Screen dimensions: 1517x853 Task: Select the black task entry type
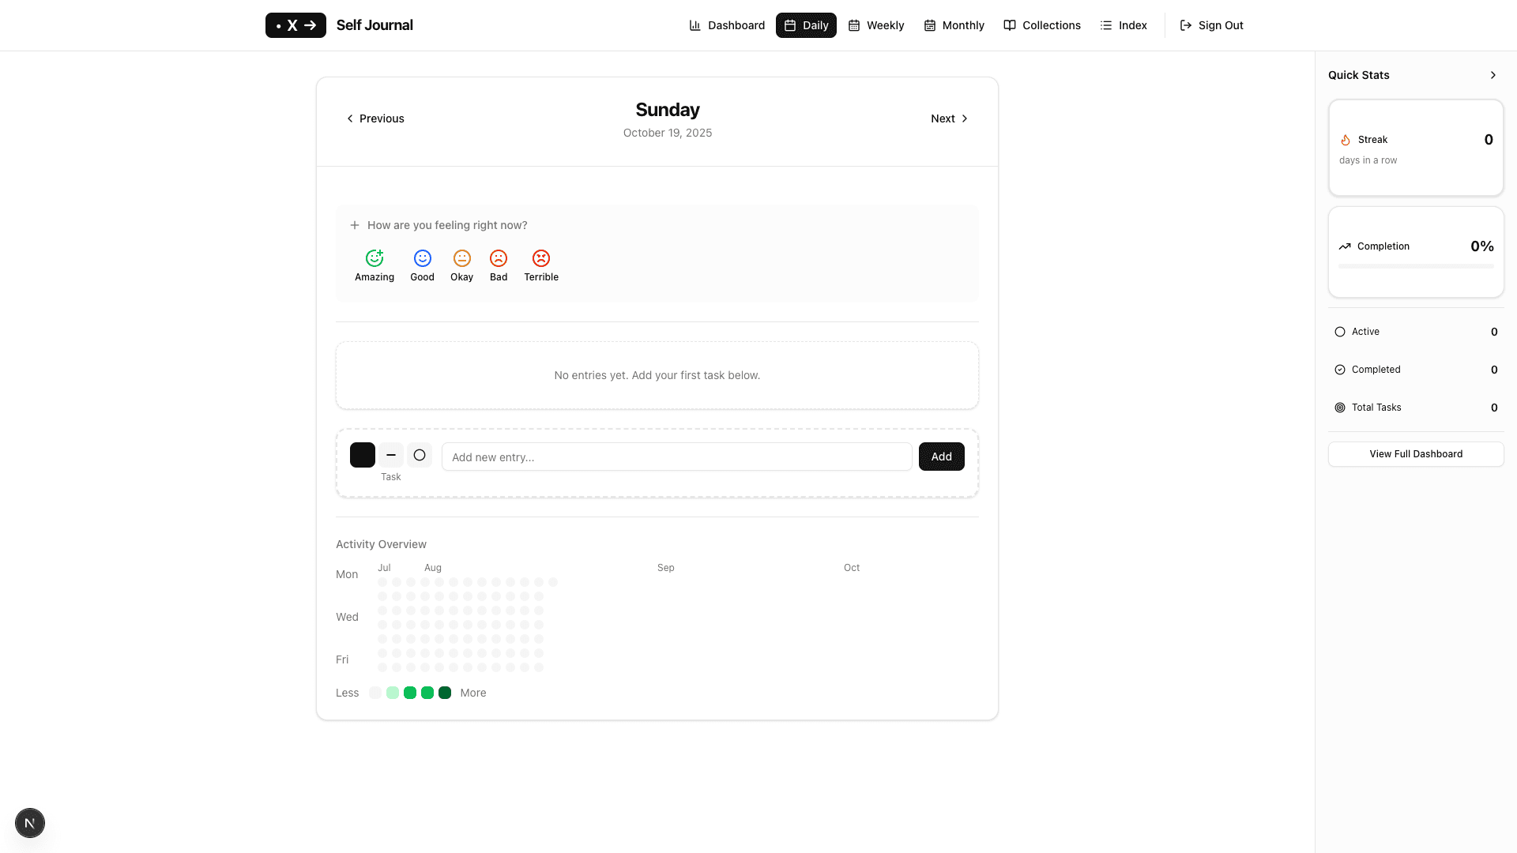(x=363, y=455)
